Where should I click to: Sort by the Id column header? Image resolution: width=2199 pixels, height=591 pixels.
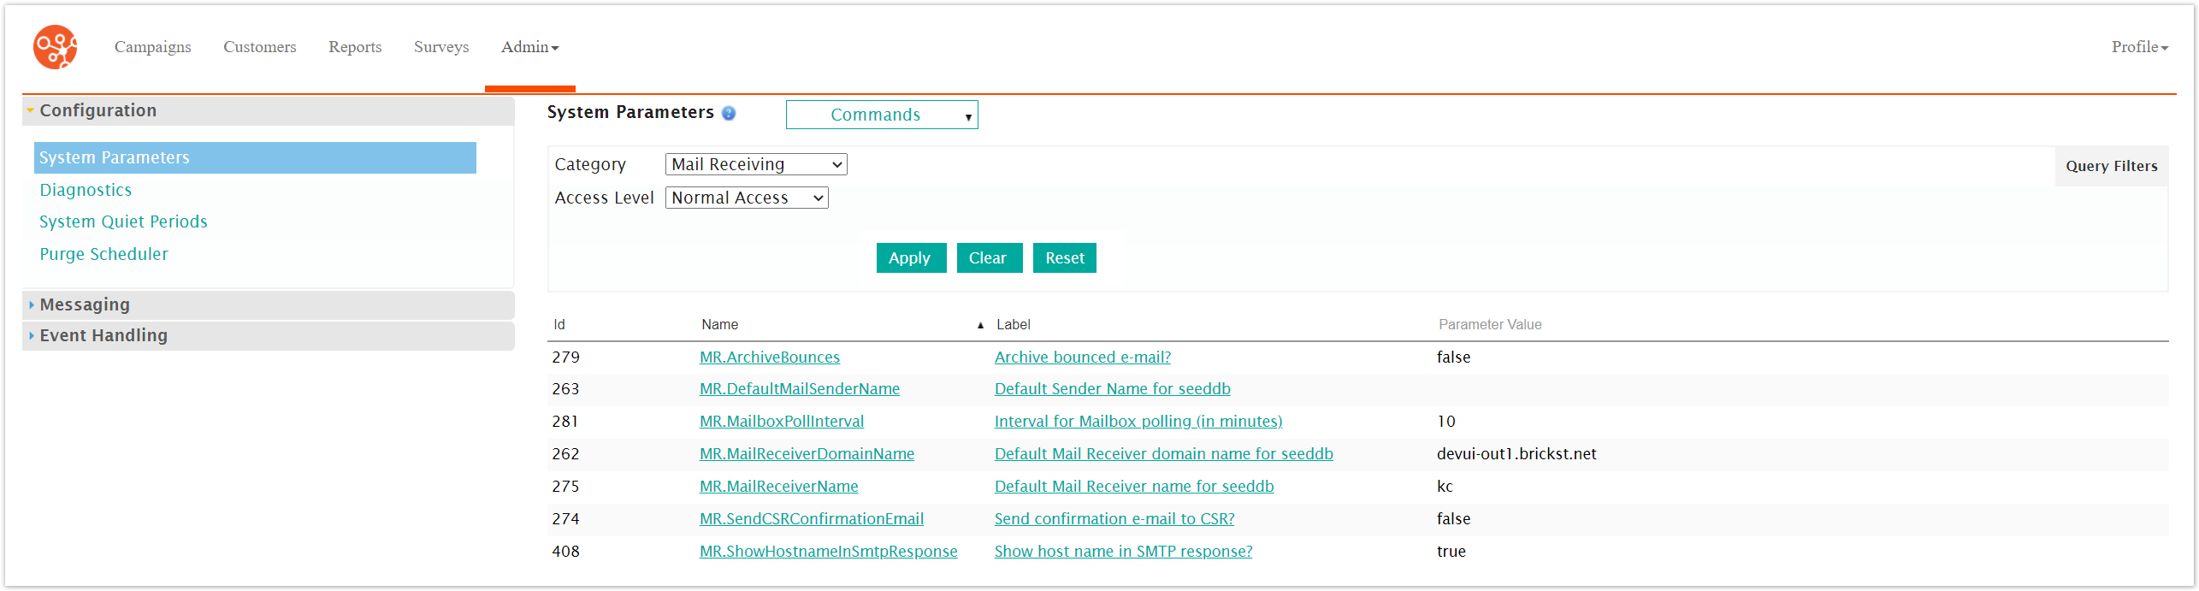pos(559,325)
